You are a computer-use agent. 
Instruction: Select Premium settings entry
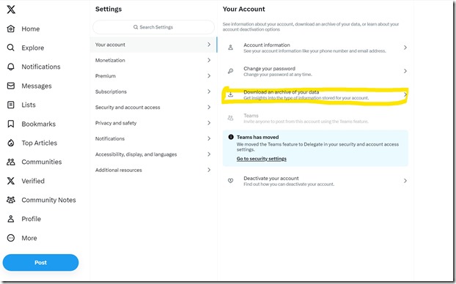click(153, 76)
